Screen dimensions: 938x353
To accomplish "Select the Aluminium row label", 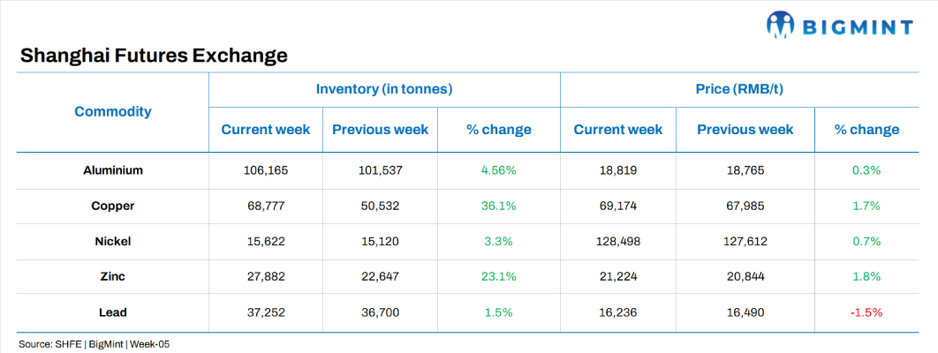I will click(x=112, y=170).
